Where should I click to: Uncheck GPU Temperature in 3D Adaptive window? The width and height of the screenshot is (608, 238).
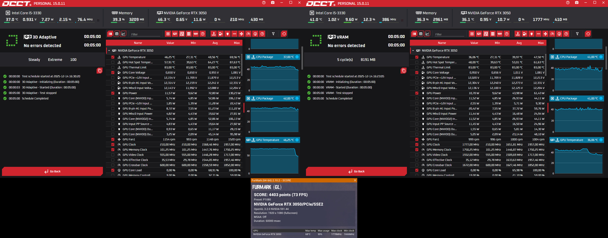click(x=113, y=57)
